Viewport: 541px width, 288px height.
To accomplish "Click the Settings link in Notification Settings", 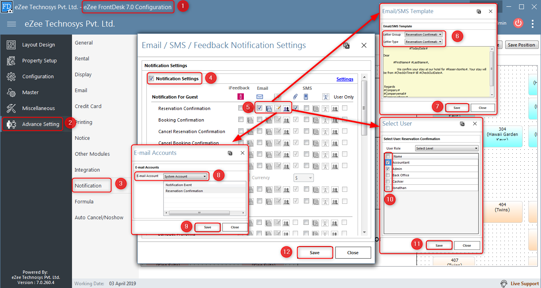I will point(345,79).
